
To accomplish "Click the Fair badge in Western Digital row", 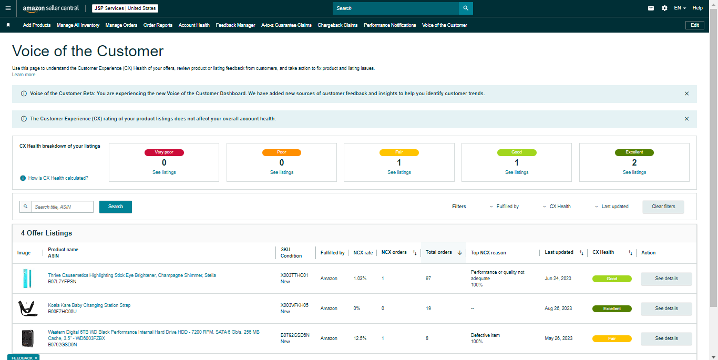I will click(x=612, y=338).
